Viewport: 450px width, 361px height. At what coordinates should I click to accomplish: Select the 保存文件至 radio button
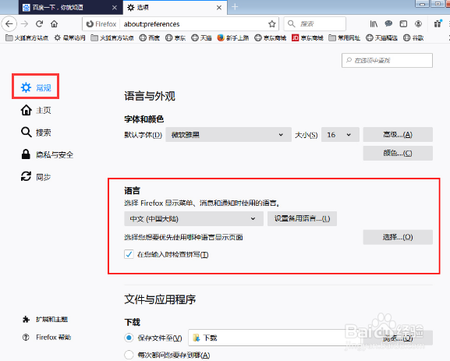tap(129, 338)
